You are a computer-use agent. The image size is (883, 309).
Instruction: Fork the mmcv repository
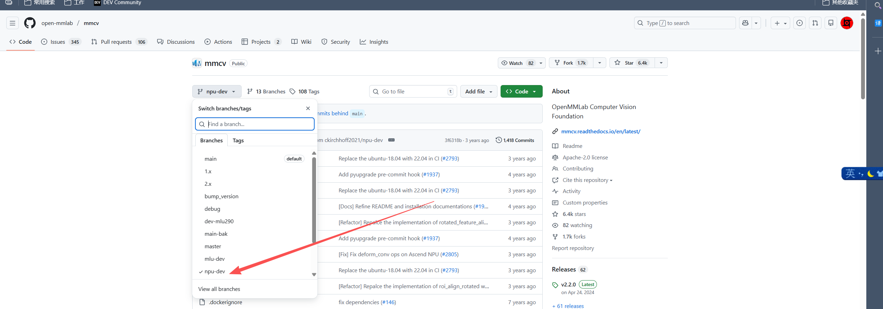[x=571, y=63]
